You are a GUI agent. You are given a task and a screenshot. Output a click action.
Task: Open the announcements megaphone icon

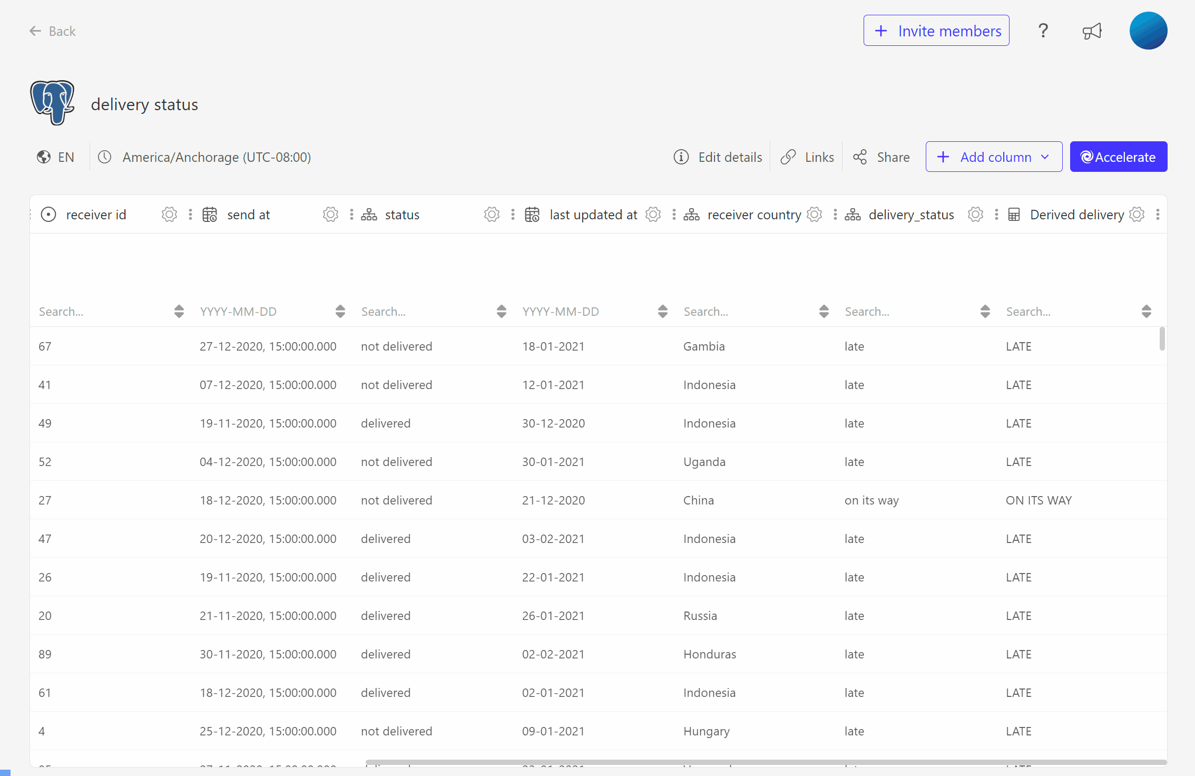pos(1092,31)
